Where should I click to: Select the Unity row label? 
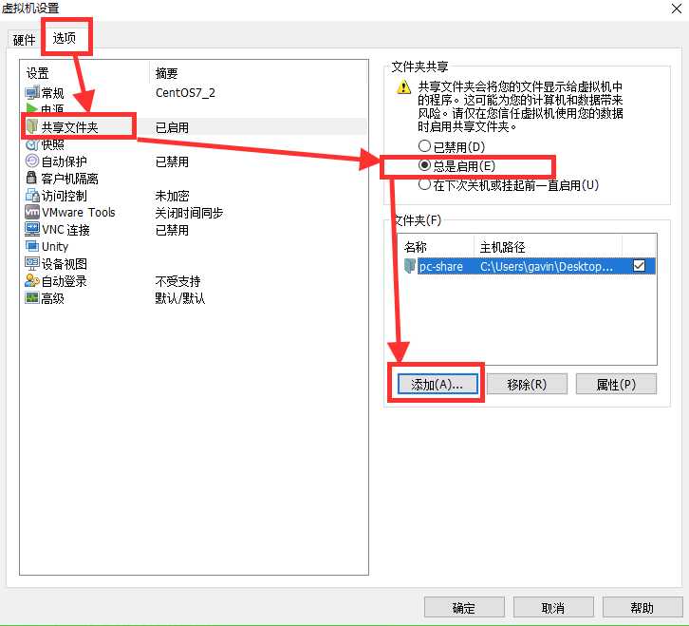55,246
